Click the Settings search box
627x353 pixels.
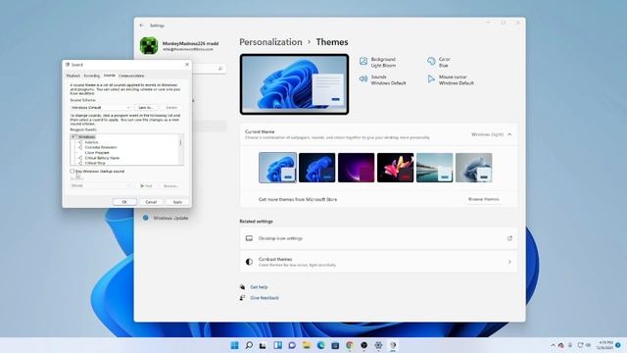tap(209, 69)
